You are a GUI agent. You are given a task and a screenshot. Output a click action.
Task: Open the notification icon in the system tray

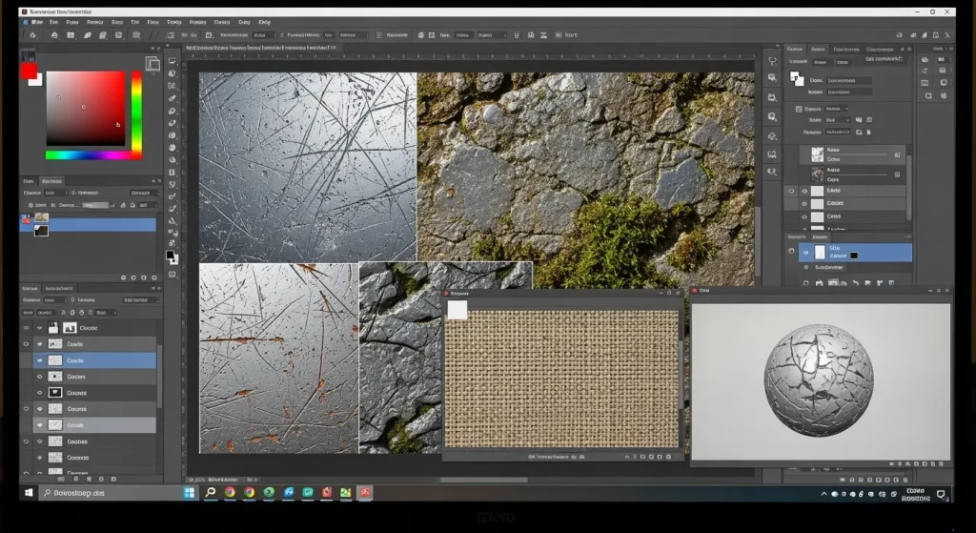pyautogui.click(x=942, y=494)
